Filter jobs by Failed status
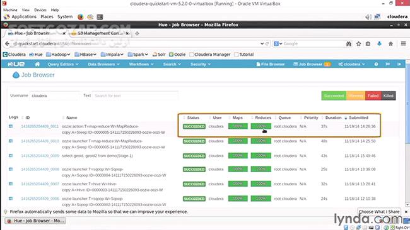 point(373,96)
